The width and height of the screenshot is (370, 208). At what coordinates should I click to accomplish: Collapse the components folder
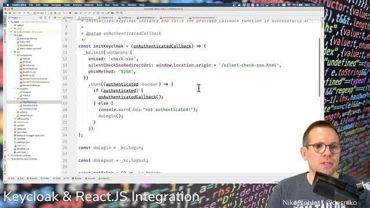point(14,55)
